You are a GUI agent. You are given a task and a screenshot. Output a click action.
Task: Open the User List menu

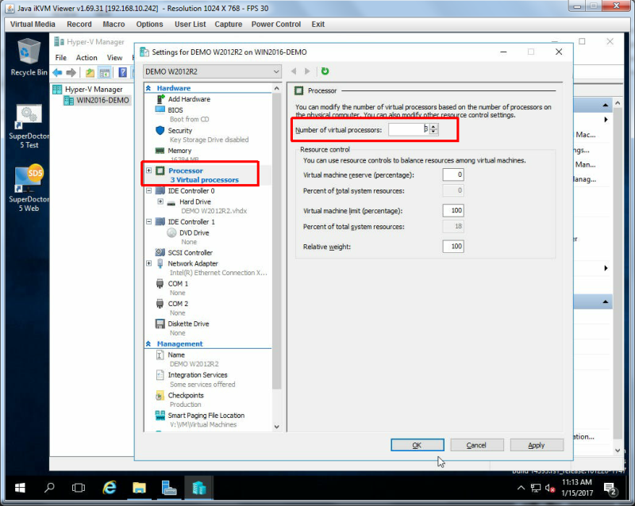(x=190, y=25)
